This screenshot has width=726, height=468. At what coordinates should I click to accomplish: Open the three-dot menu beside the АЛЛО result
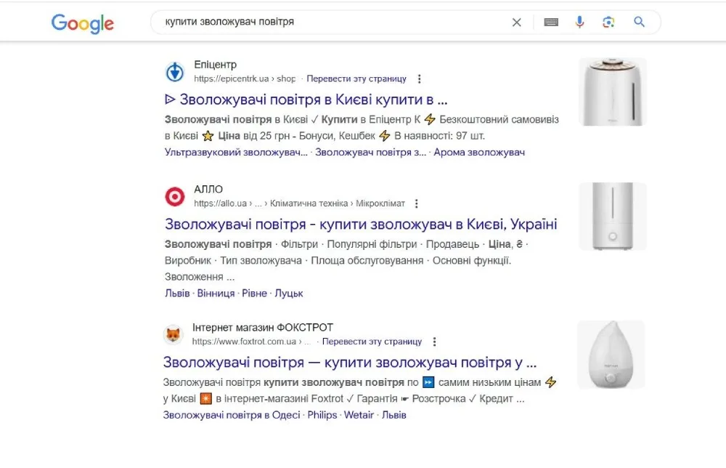(416, 203)
